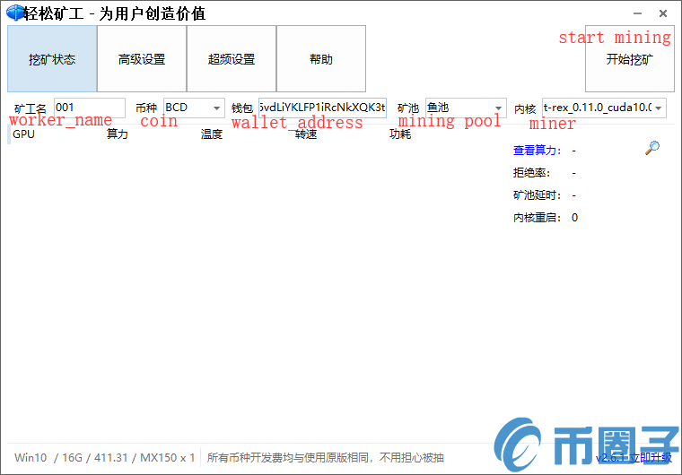Click the 钱包 wallet address field
682x475 pixels.
(322, 108)
